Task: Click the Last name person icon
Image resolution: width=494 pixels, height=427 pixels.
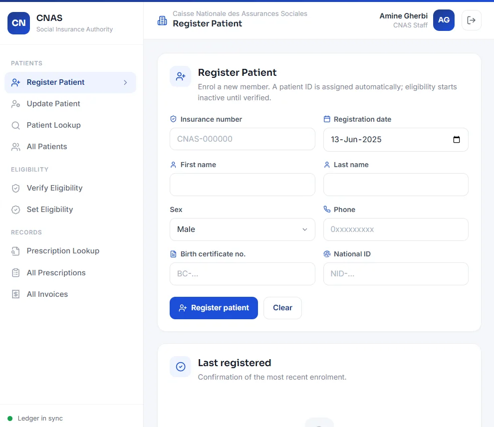Action: coord(327,165)
